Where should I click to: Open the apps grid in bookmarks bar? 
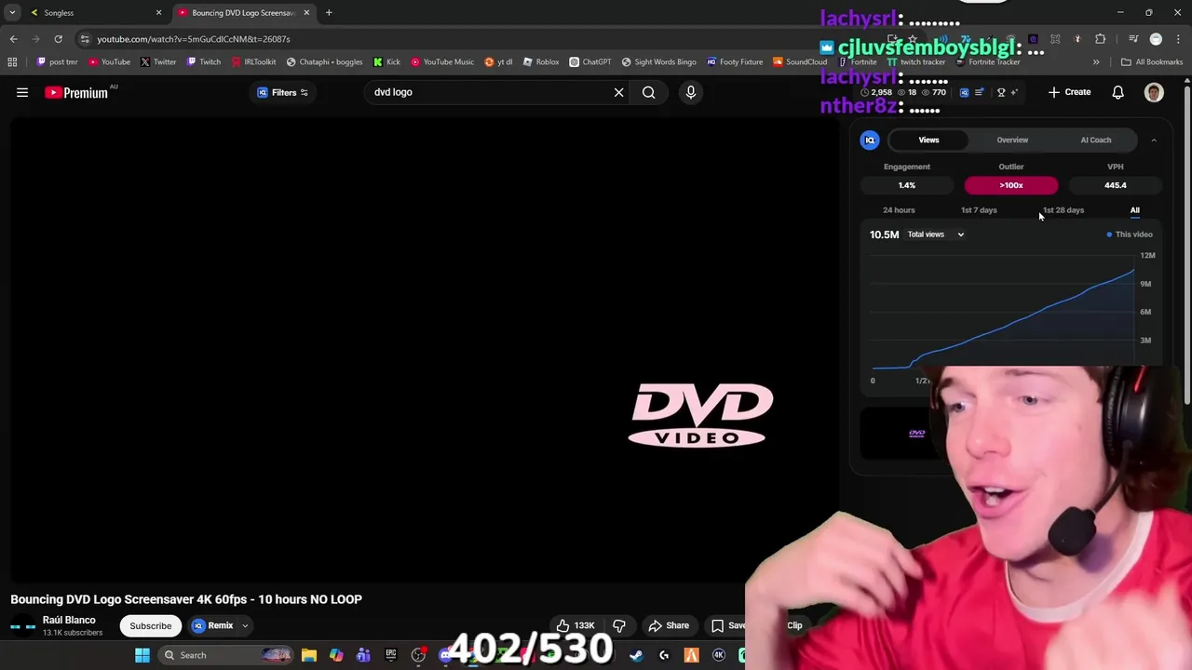click(x=12, y=62)
